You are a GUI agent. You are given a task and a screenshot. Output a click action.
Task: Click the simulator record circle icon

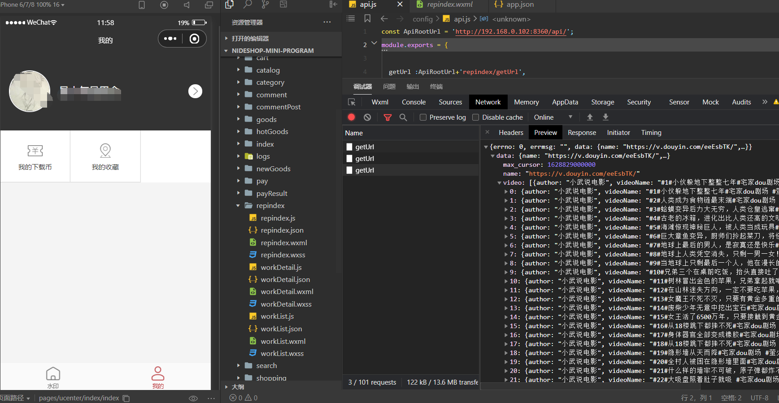[x=164, y=5]
